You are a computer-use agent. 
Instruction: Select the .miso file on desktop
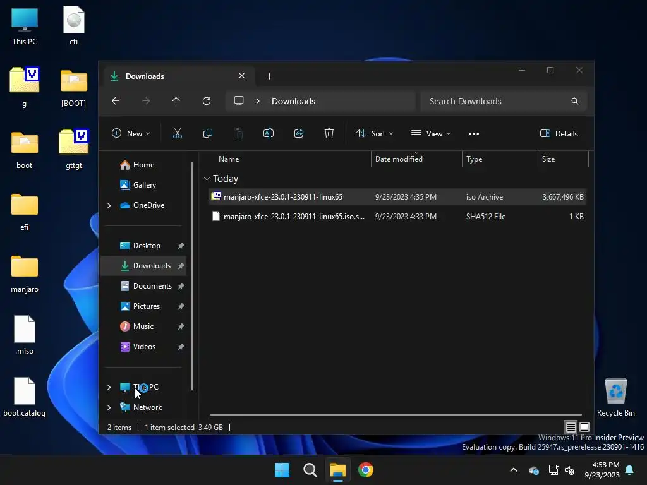click(25, 336)
